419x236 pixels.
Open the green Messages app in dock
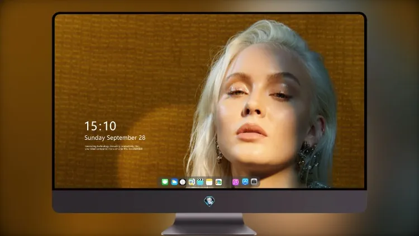click(165, 182)
